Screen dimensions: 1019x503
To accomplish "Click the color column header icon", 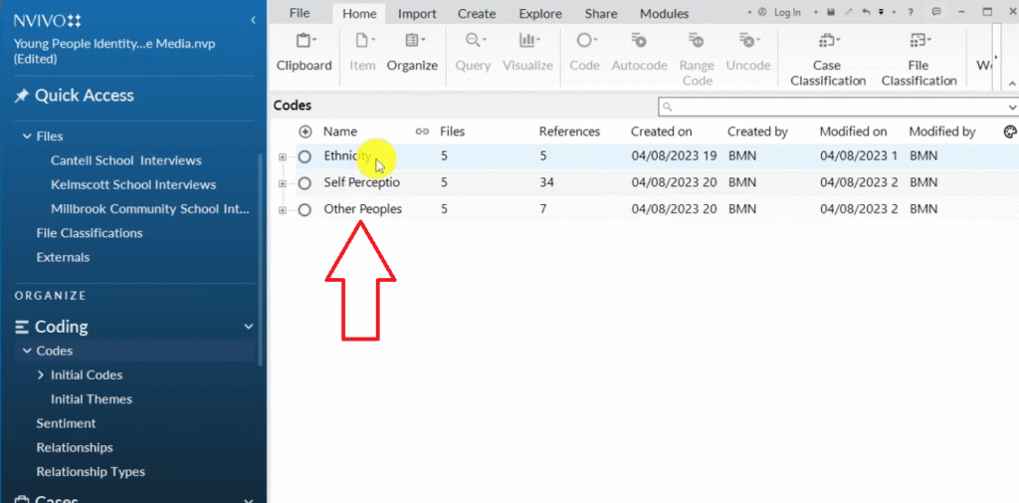I will pos(1009,131).
